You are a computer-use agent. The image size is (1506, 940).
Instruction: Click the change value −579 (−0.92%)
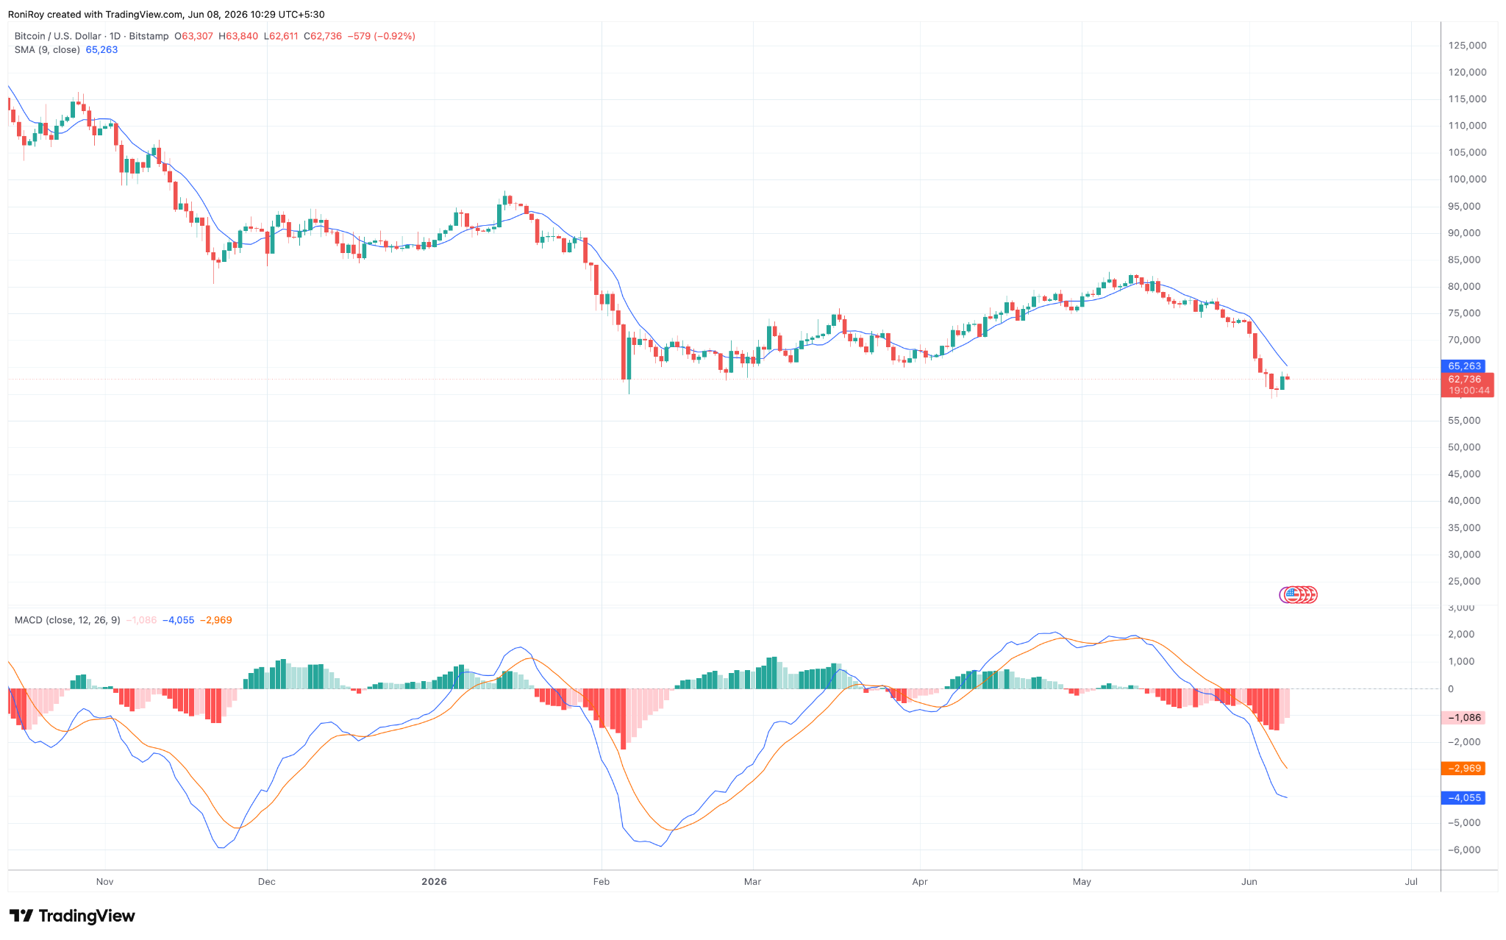381,36
